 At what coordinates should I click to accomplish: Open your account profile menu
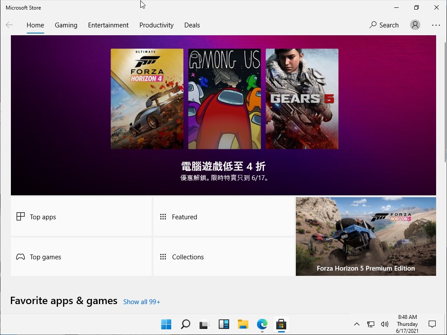pos(415,25)
